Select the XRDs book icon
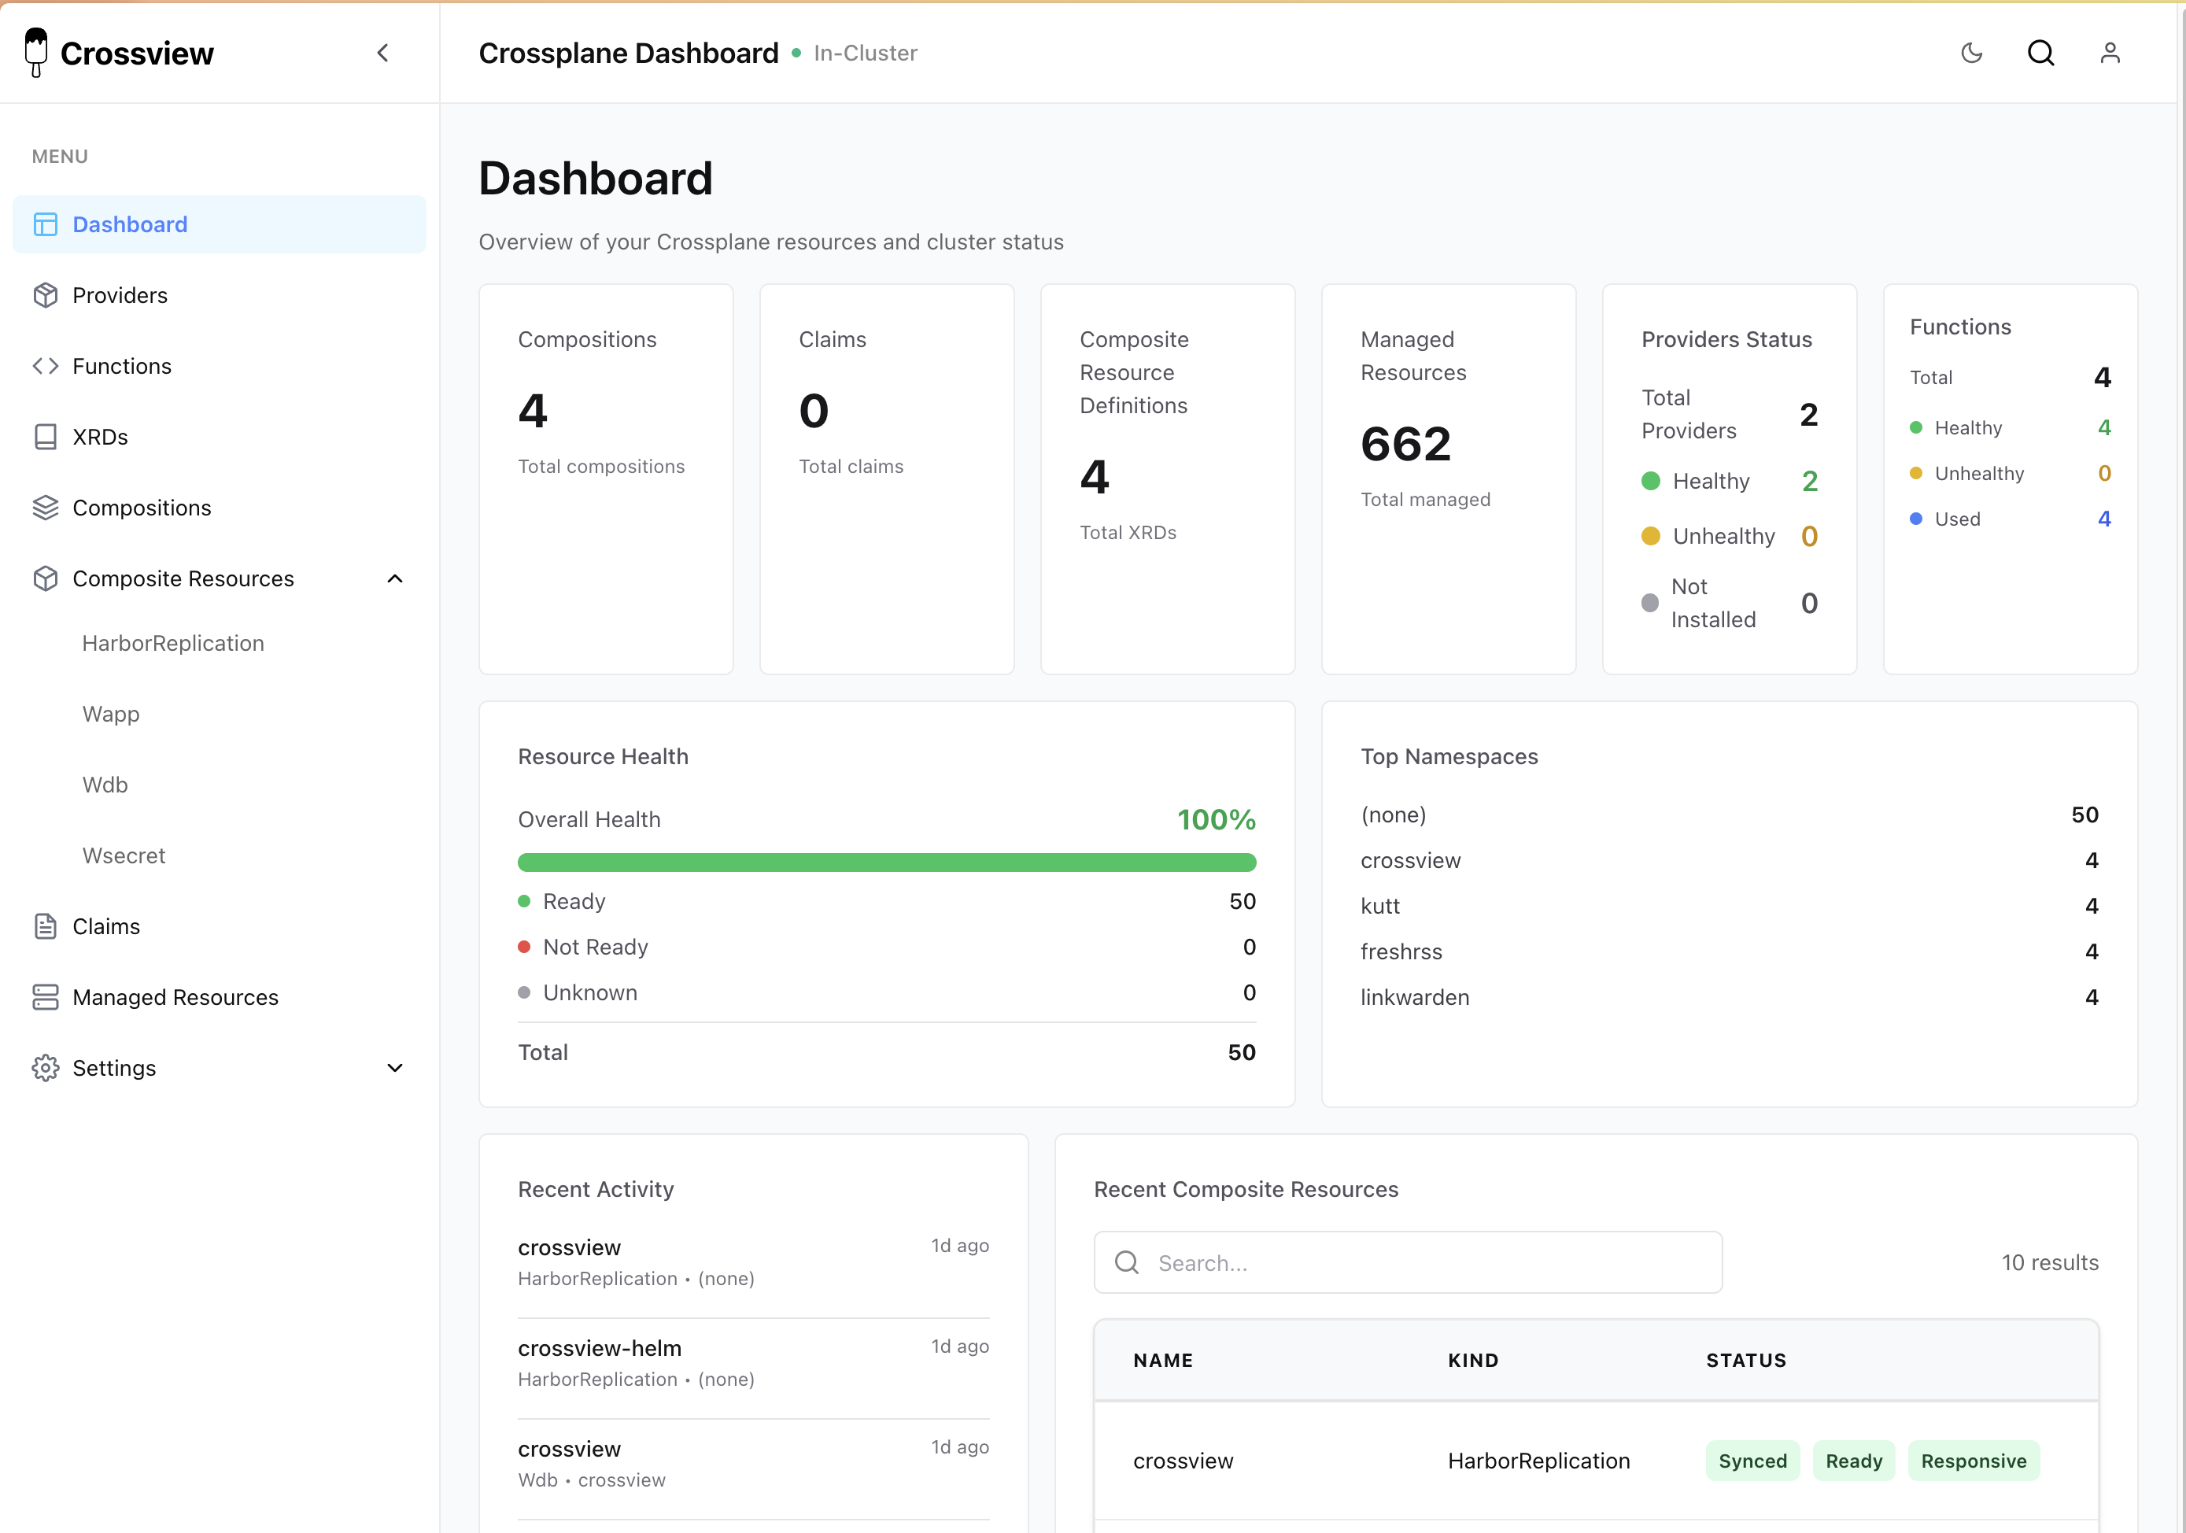 tap(46, 436)
